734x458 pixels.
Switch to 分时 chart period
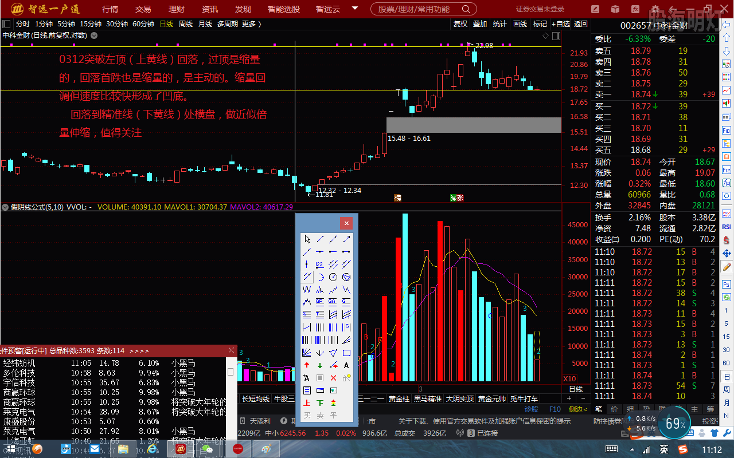pyautogui.click(x=22, y=23)
